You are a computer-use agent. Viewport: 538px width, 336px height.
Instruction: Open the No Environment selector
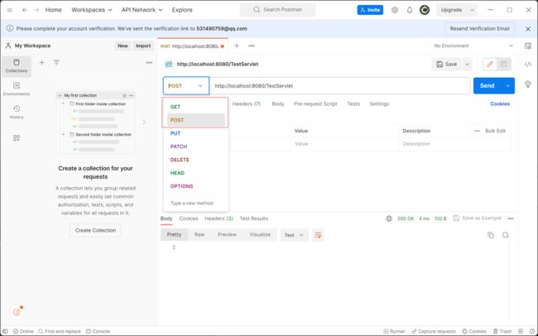(473, 46)
